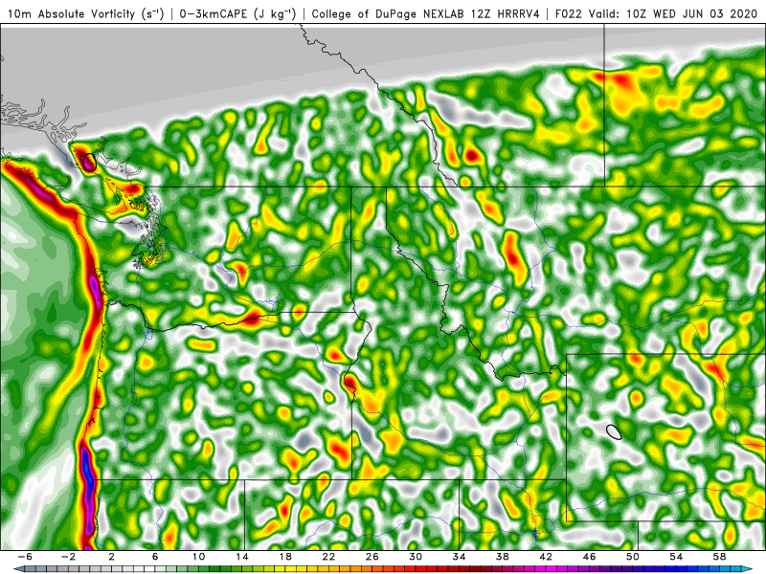Image resolution: width=766 pixels, height=574 pixels.
Task: Click the '10m Absolute Vorticity' title text
Action: [x=71, y=13]
